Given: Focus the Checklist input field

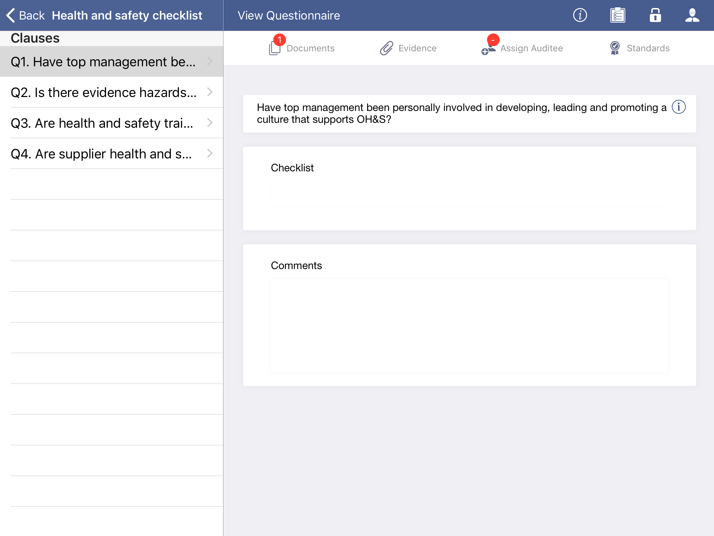Looking at the screenshot, I should pos(469,194).
